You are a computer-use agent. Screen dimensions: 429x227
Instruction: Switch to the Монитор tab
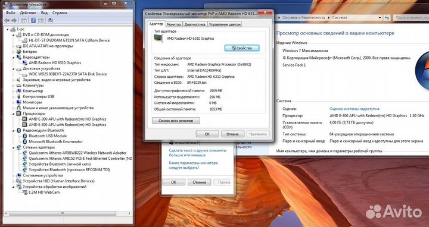[174, 24]
